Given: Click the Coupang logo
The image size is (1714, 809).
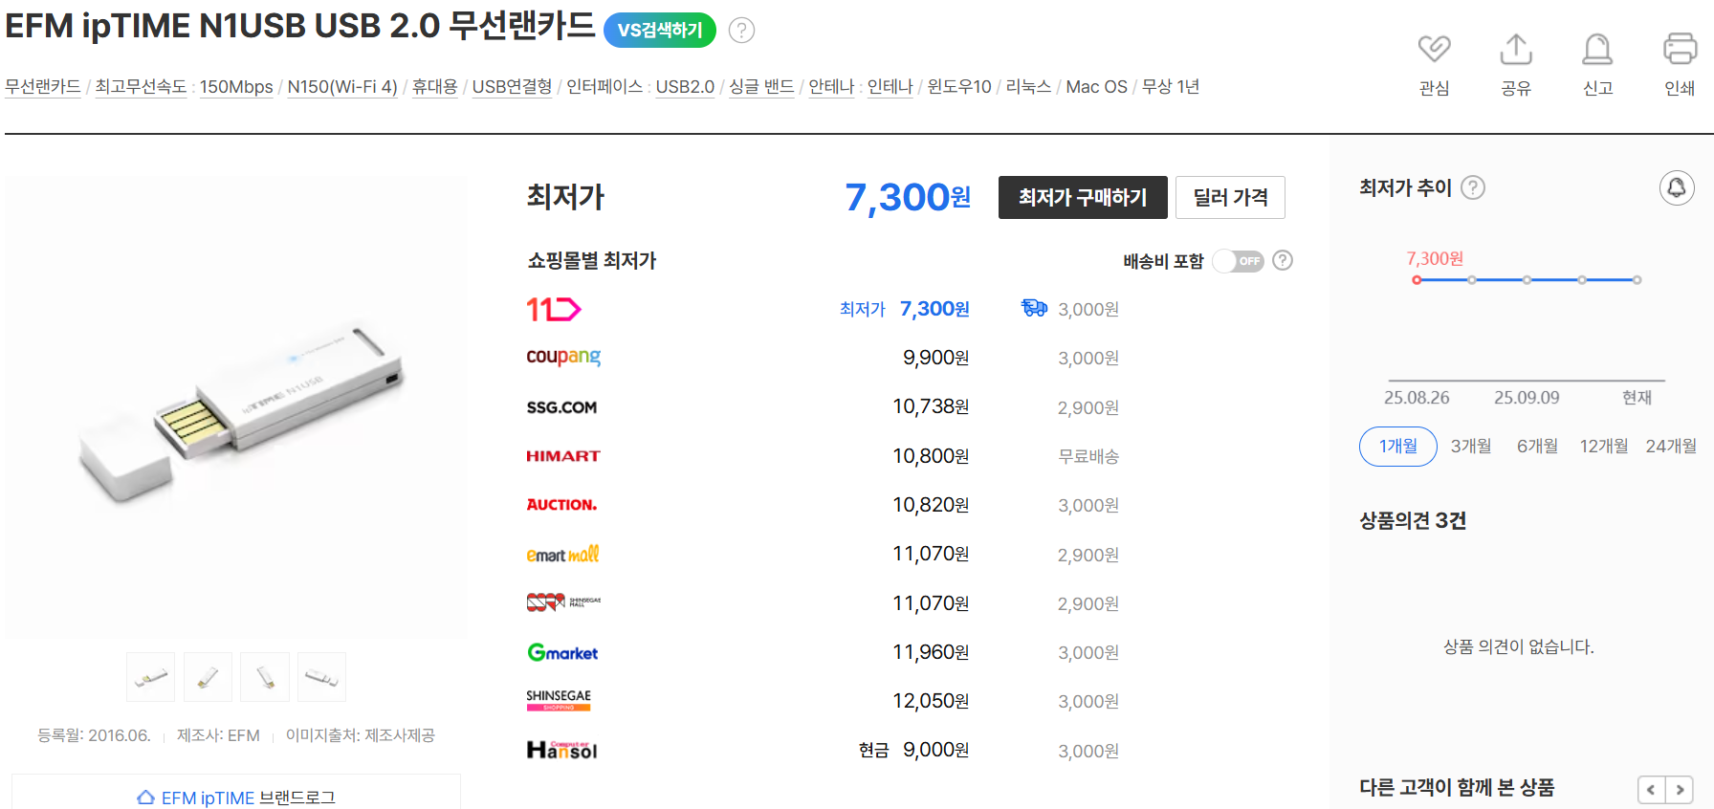Looking at the screenshot, I should tap(563, 357).
